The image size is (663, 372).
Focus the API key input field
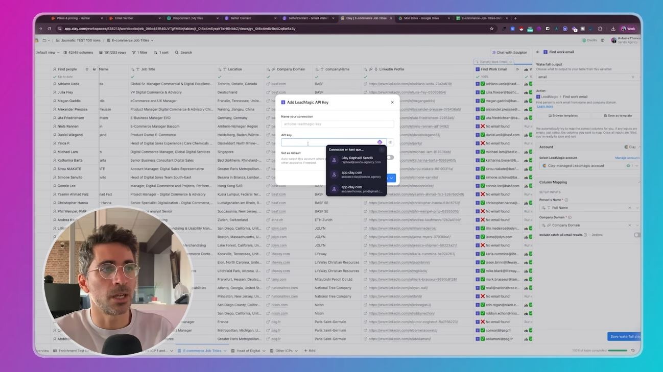(333, 142)
